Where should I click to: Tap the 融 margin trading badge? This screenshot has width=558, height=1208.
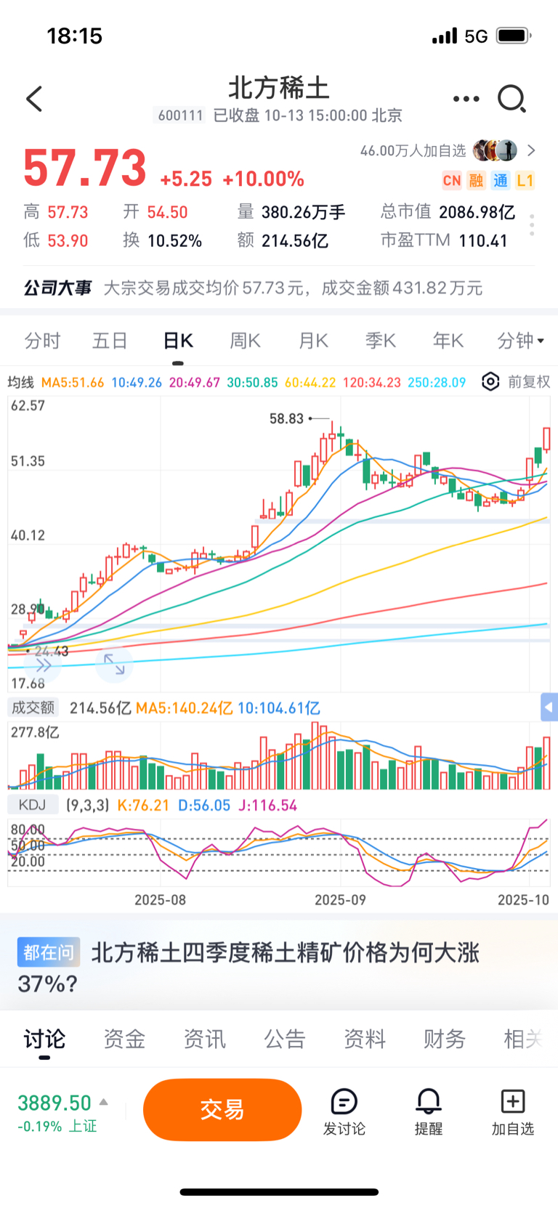(476, 181)
